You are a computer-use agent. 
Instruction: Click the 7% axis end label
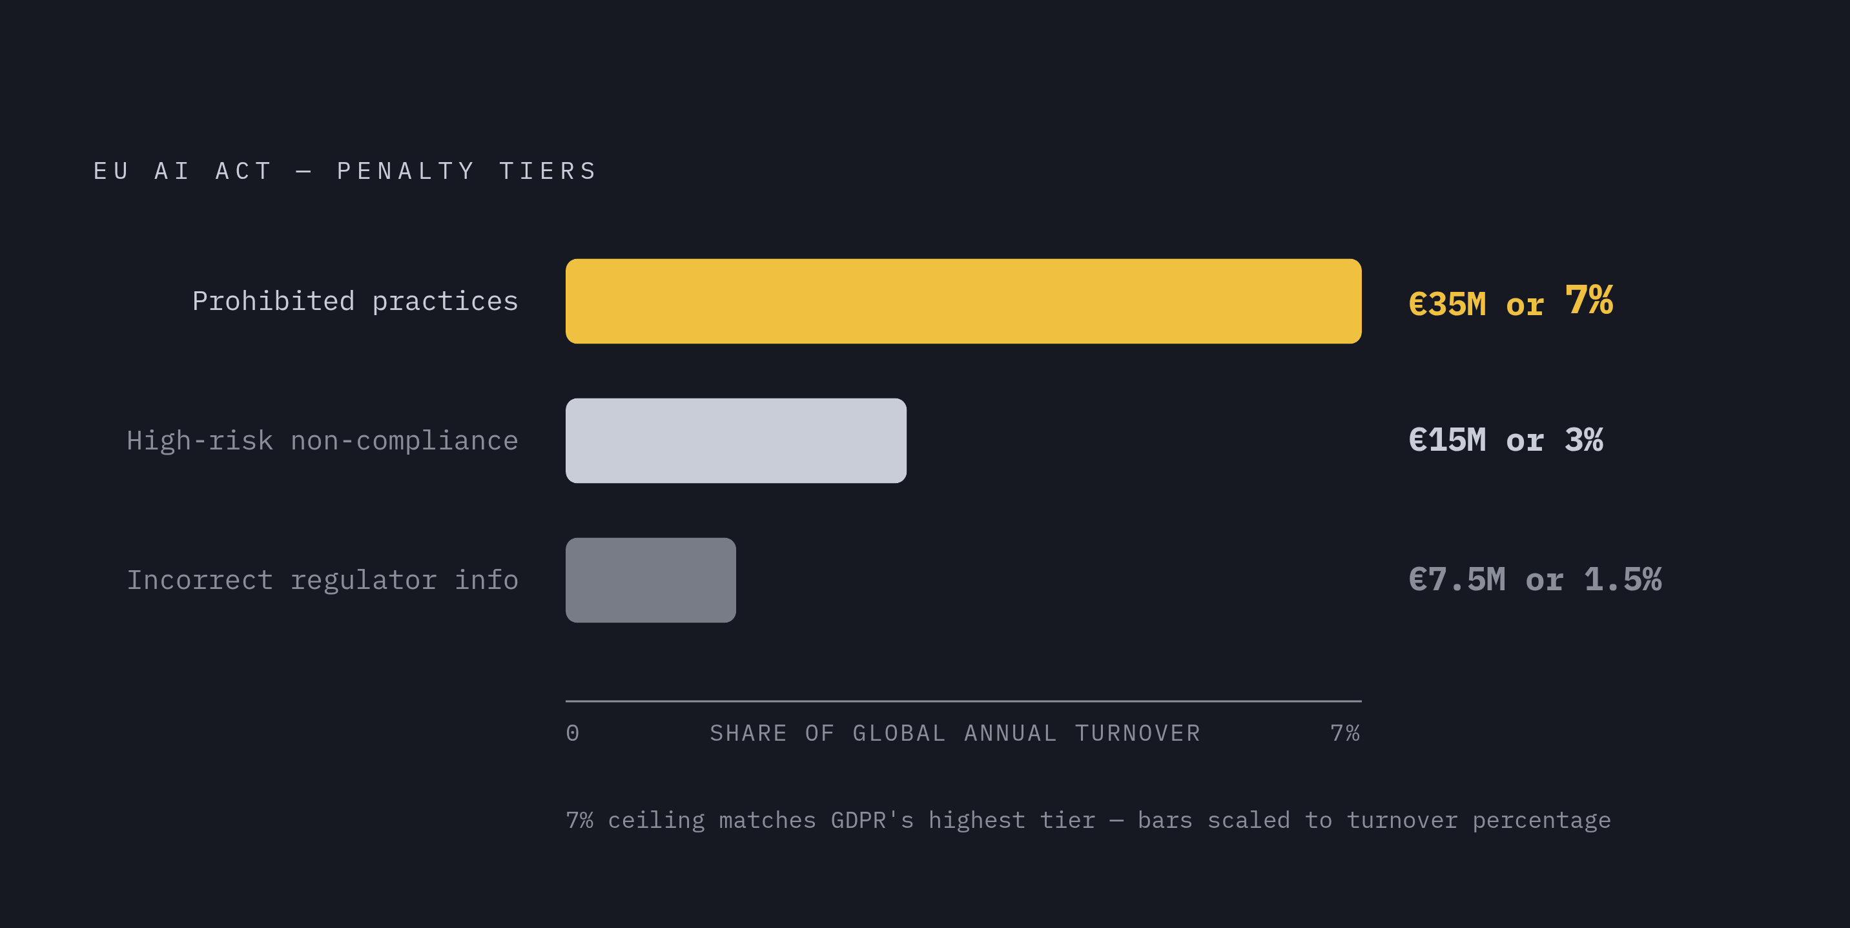(x=1345, y=732)
